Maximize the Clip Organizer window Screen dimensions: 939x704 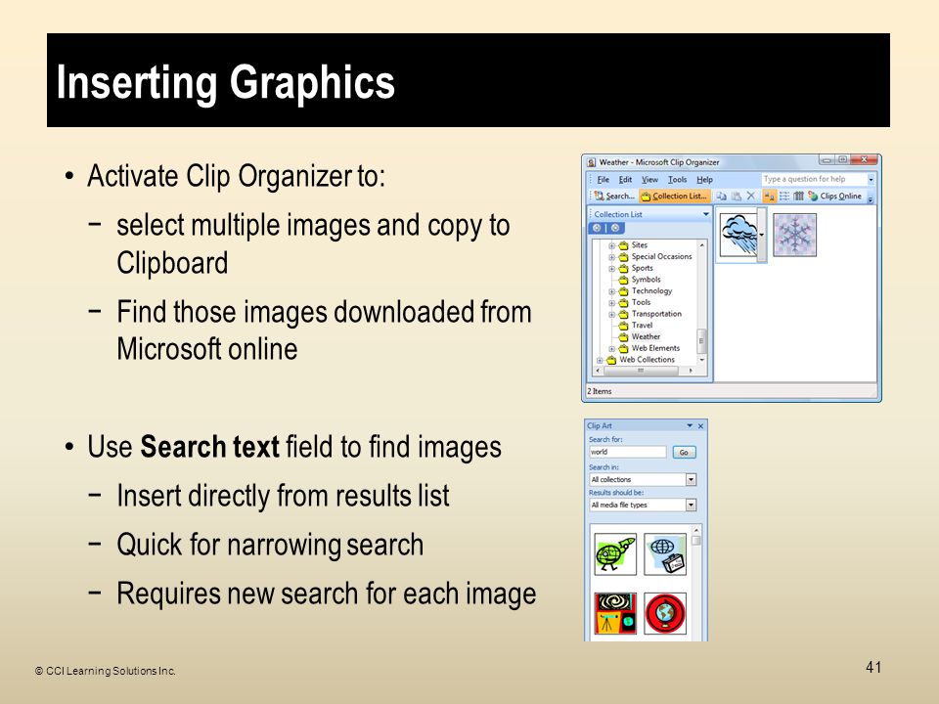[842, 159]
